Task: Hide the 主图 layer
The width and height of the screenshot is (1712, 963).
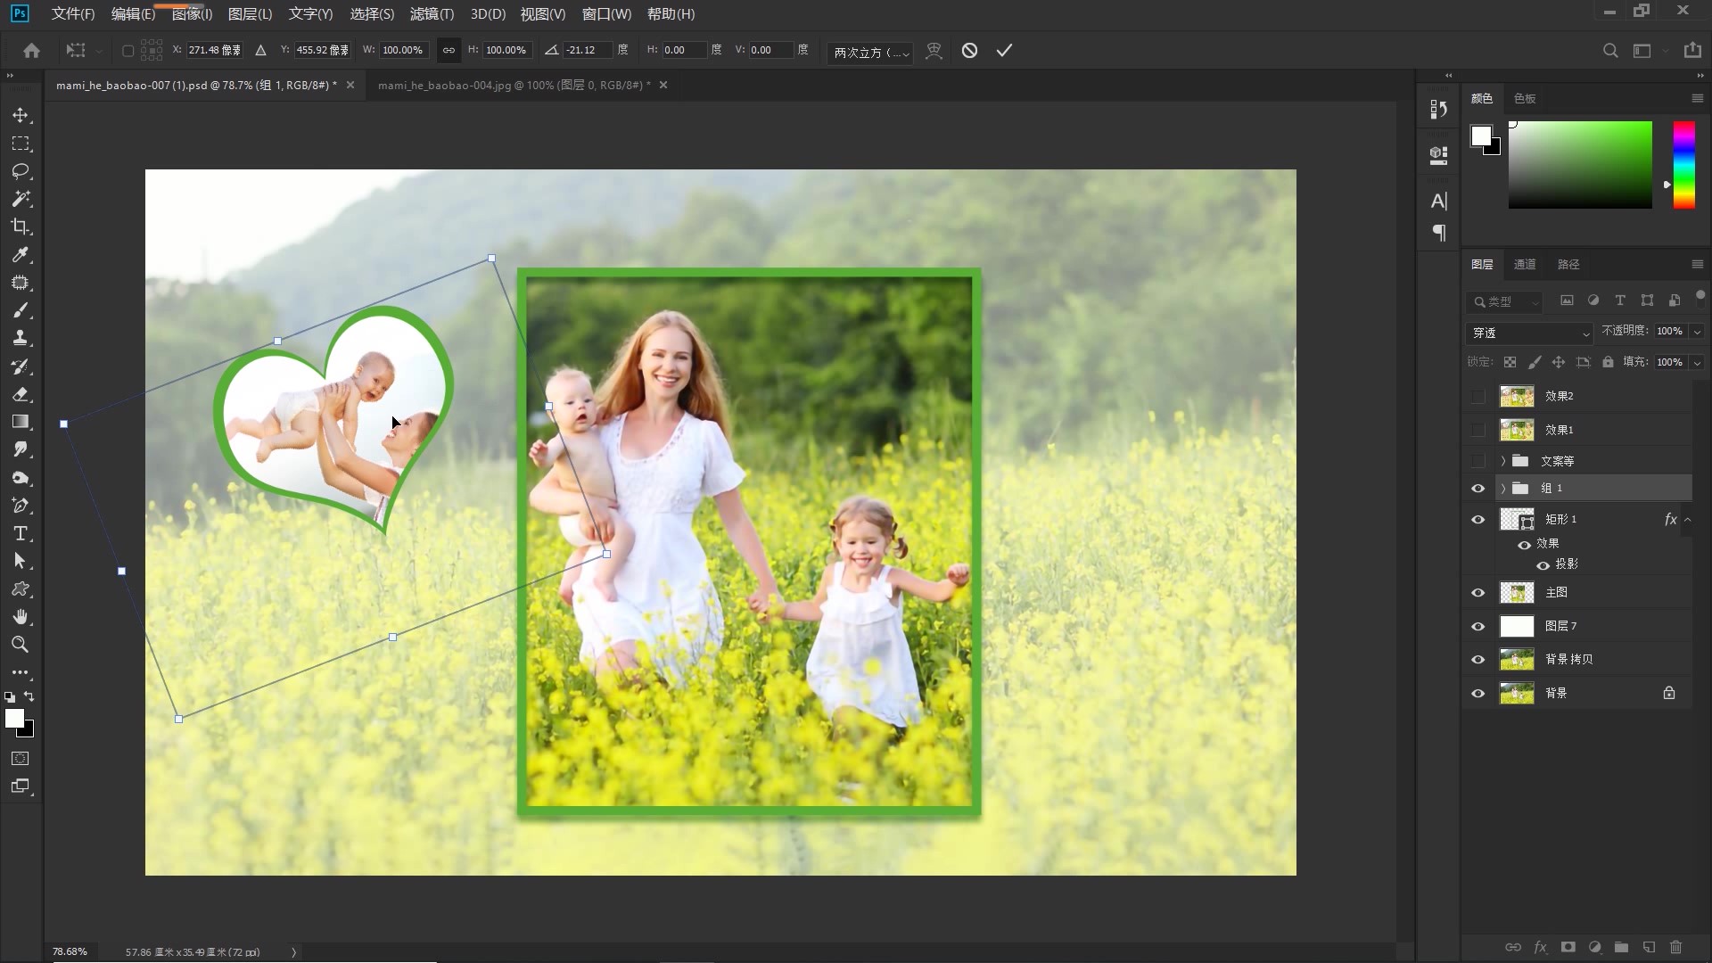Action: 1477,593
